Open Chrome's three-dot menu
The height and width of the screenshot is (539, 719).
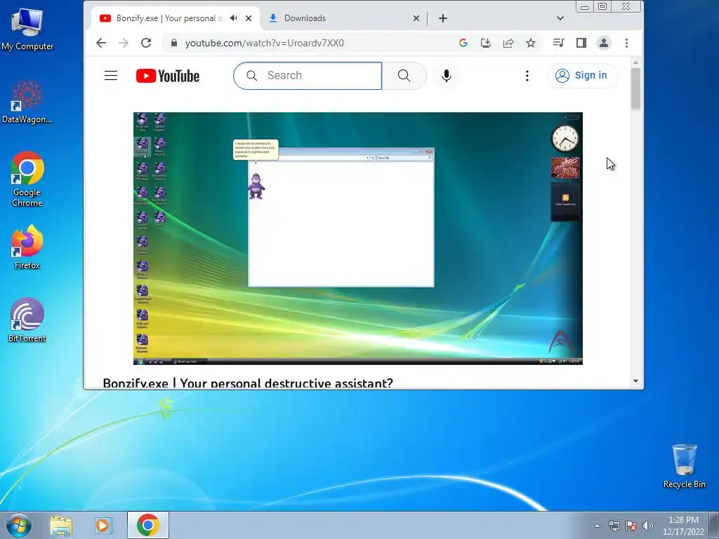click(626, 43)
